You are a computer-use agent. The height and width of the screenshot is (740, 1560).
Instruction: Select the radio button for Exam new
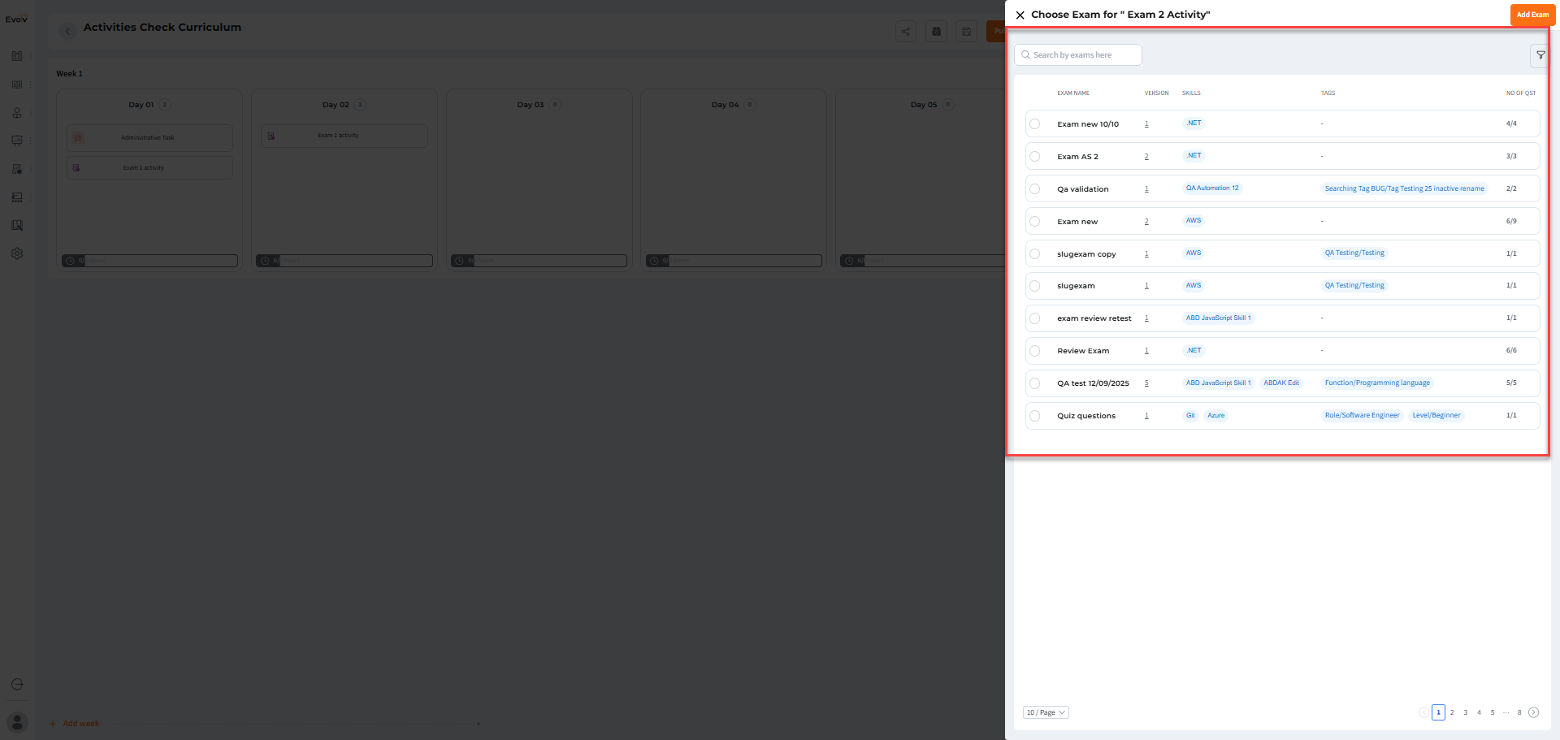1035,222
